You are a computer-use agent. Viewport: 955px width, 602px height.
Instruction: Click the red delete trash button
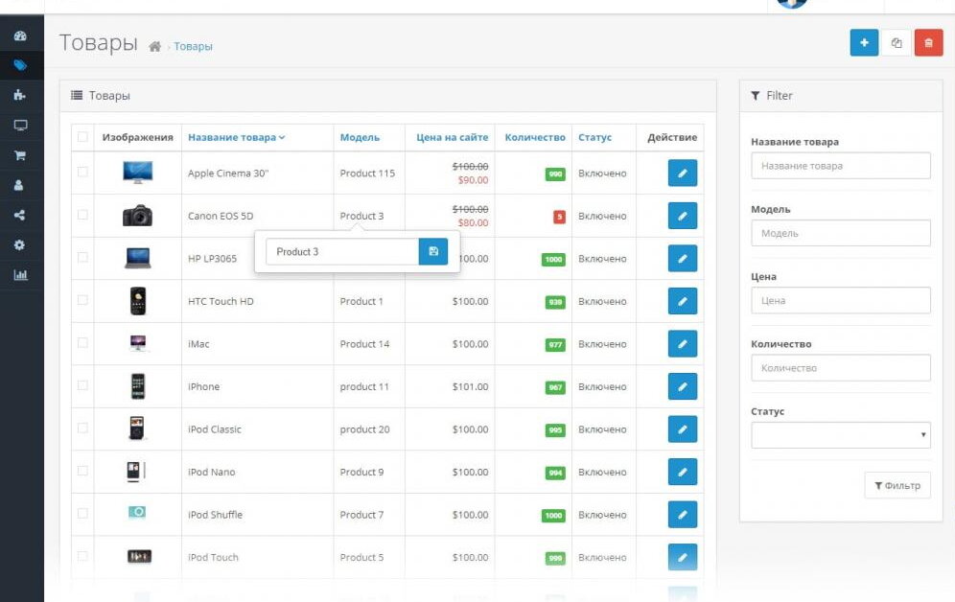928,43
